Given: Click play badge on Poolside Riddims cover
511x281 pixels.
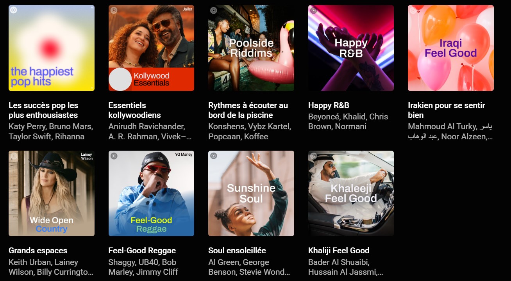Looking at the screenshot, I should click(214, 10).
